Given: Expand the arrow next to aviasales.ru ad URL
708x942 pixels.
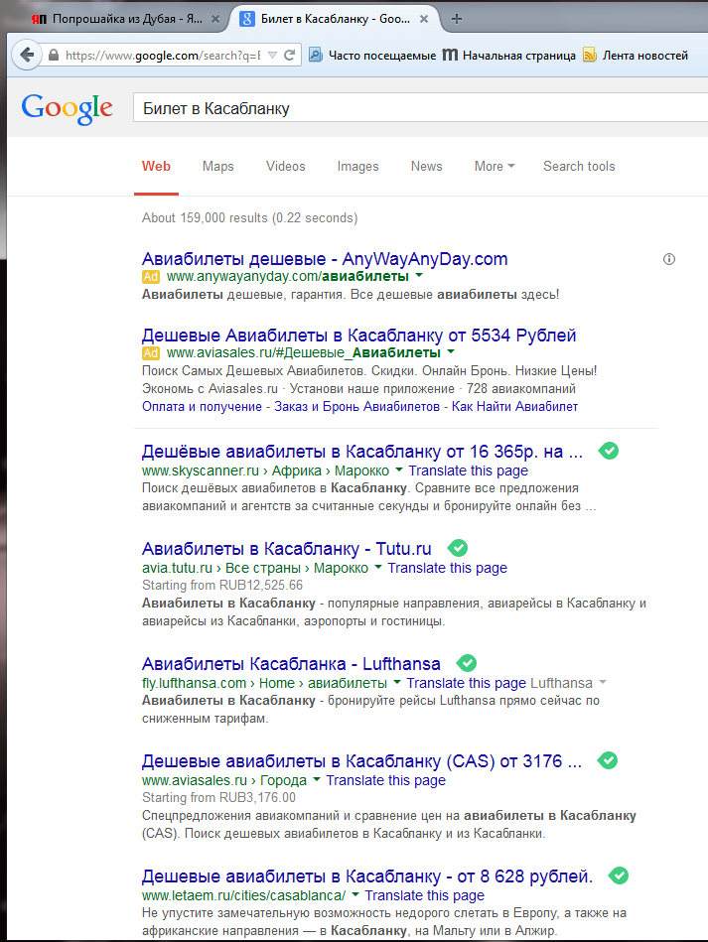Looking at the screenshot, I should click(451, 351).
